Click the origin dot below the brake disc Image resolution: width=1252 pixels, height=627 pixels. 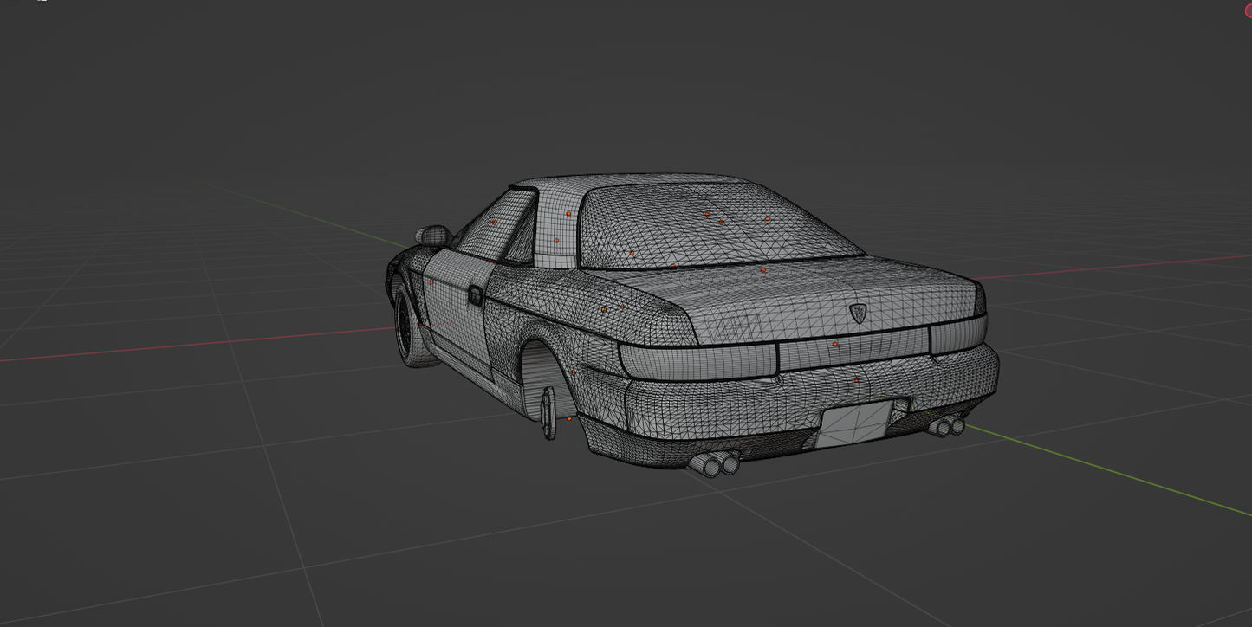[569, 419]
